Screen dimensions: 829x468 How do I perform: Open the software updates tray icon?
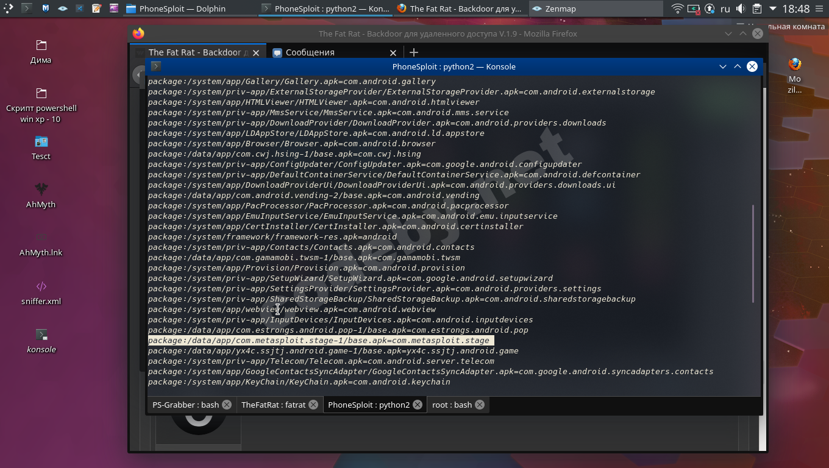[x=710, y=9]
